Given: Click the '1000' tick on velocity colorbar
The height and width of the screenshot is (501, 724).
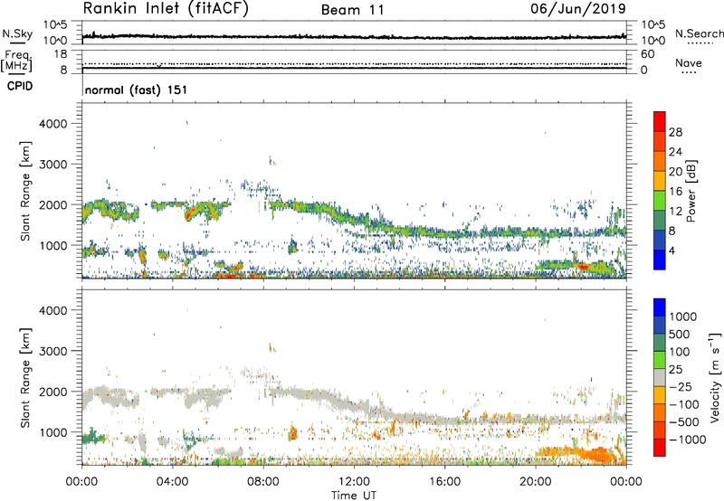Looking at the screenshot, I should point(682,317).
